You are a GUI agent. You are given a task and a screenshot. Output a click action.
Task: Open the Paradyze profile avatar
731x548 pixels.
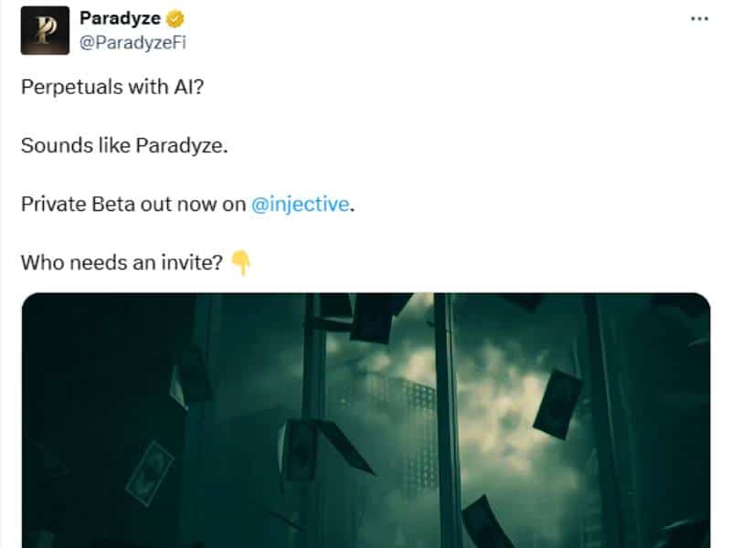[x=45, y=30]
